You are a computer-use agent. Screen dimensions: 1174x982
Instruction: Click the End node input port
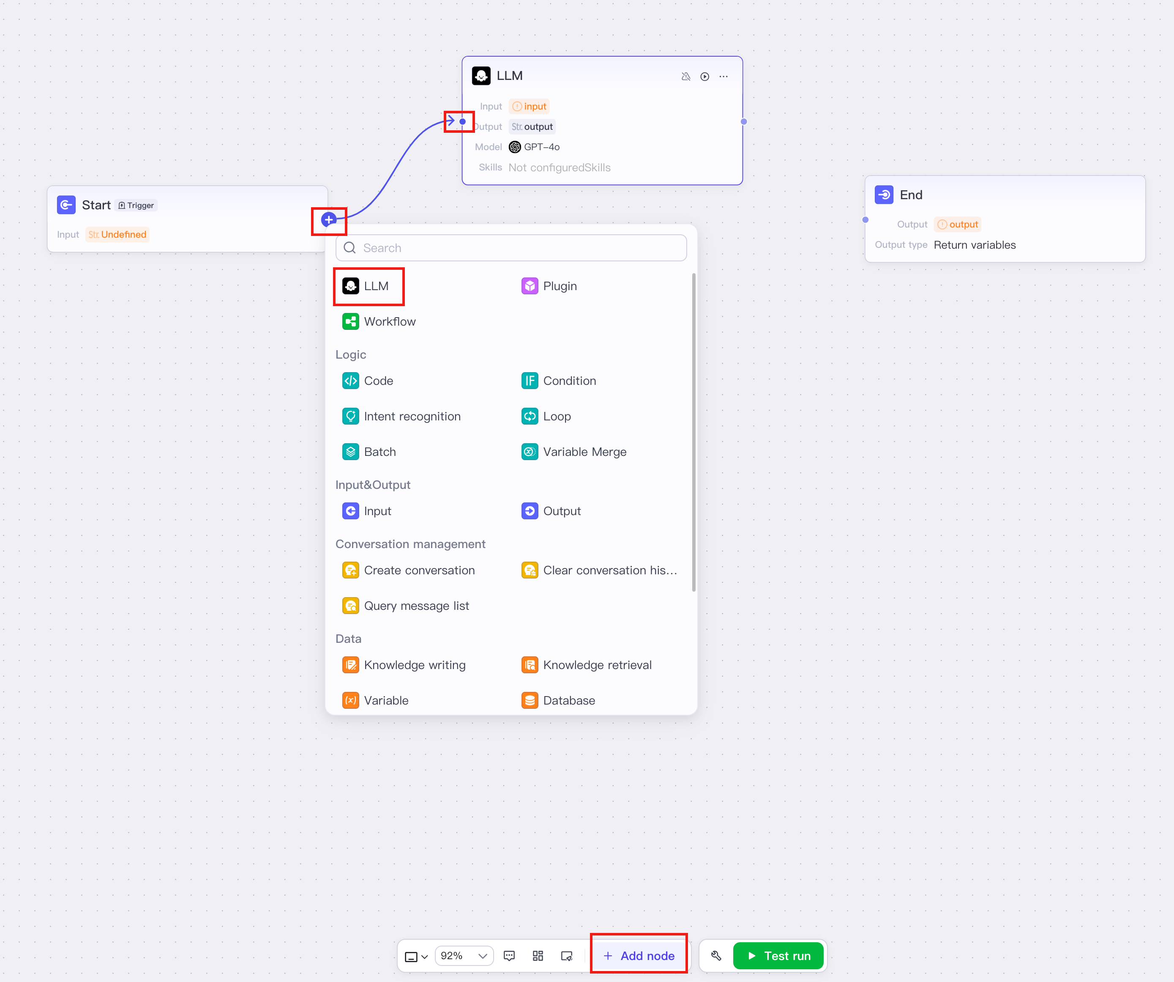865,220
